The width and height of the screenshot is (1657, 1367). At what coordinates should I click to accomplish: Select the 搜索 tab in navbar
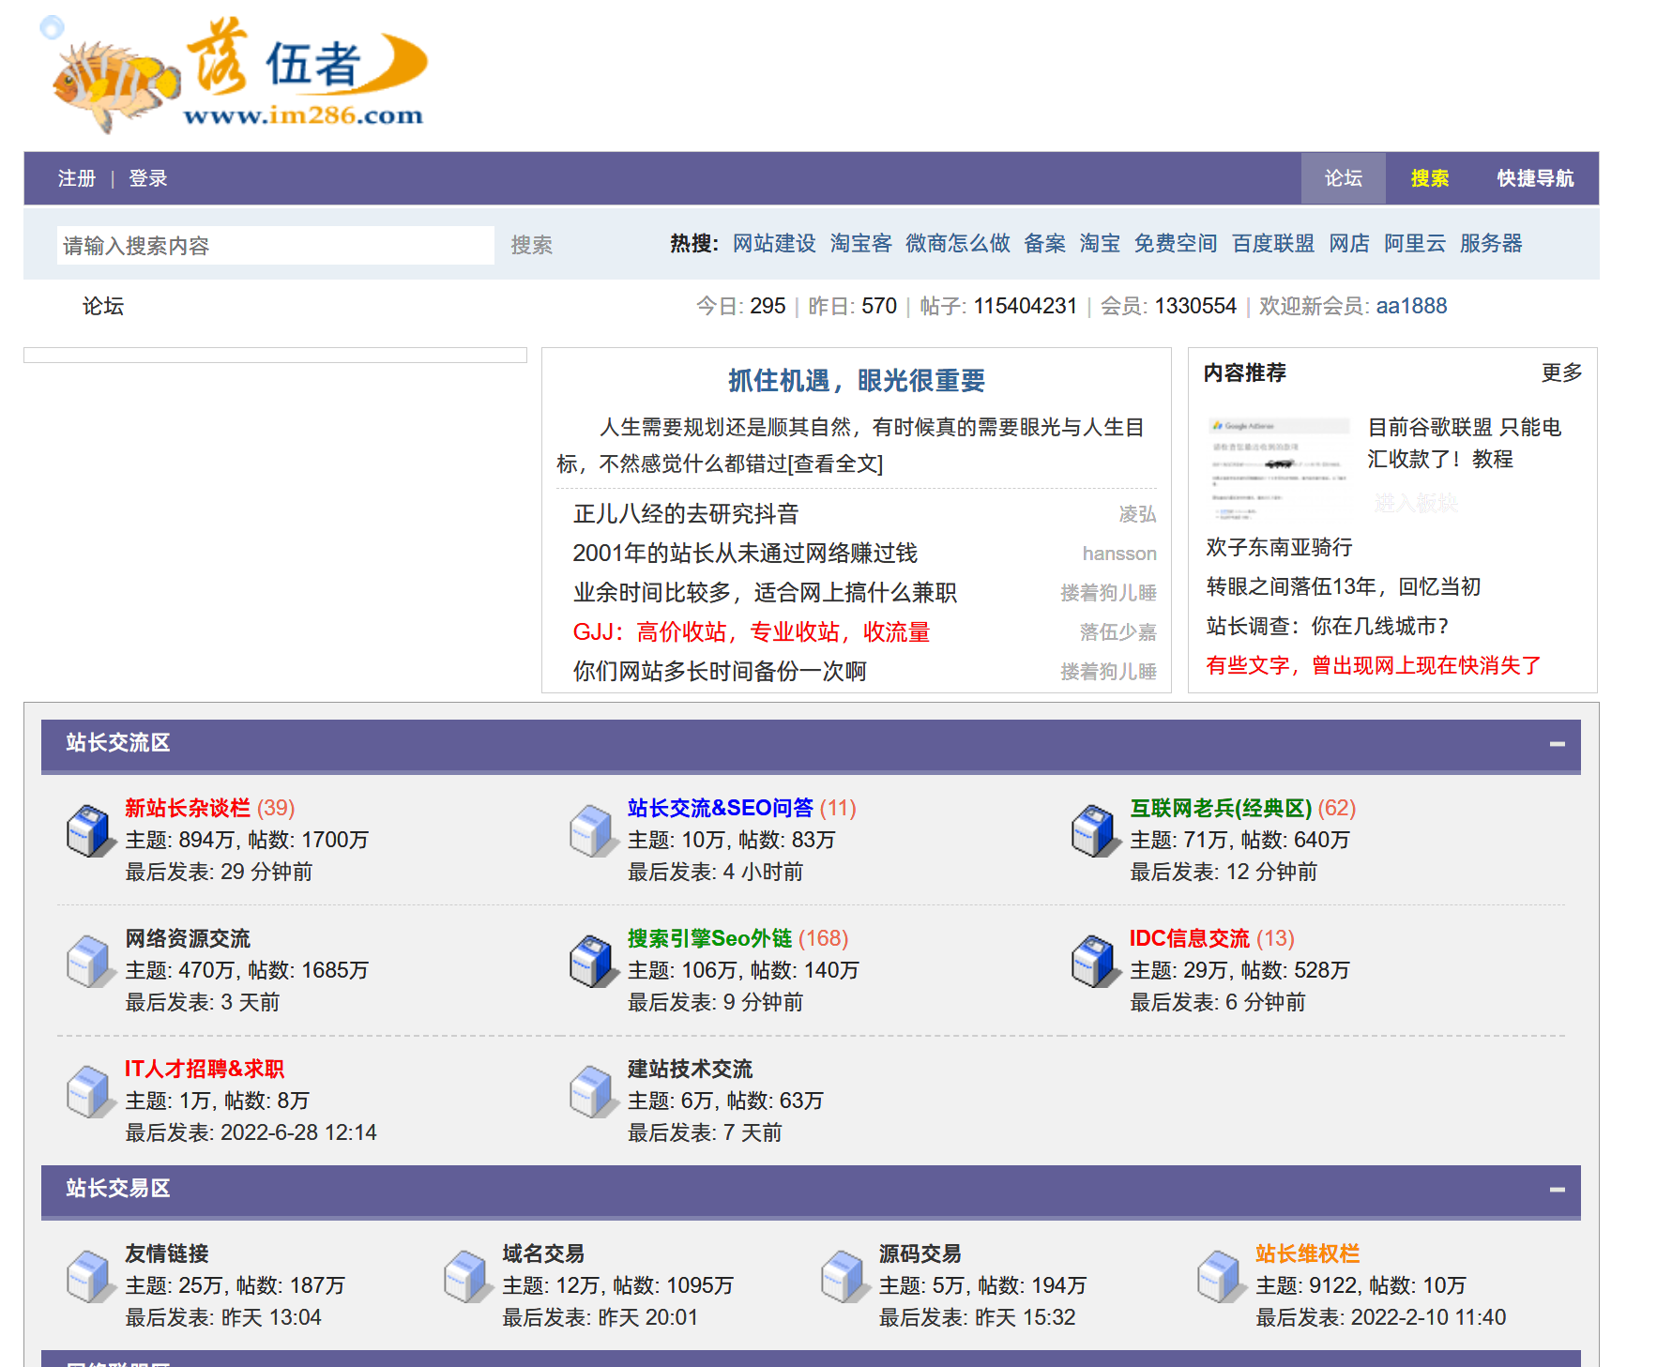coord(1429,178)
